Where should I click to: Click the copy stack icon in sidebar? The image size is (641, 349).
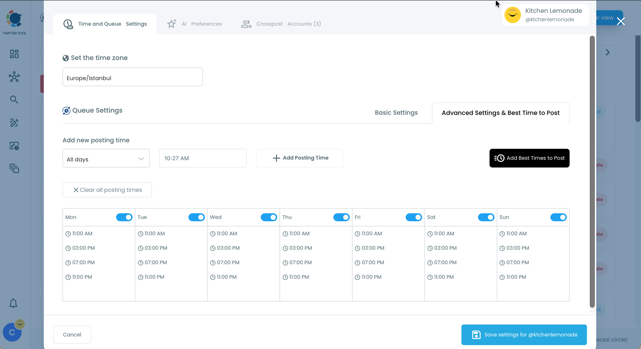[14, 169]
